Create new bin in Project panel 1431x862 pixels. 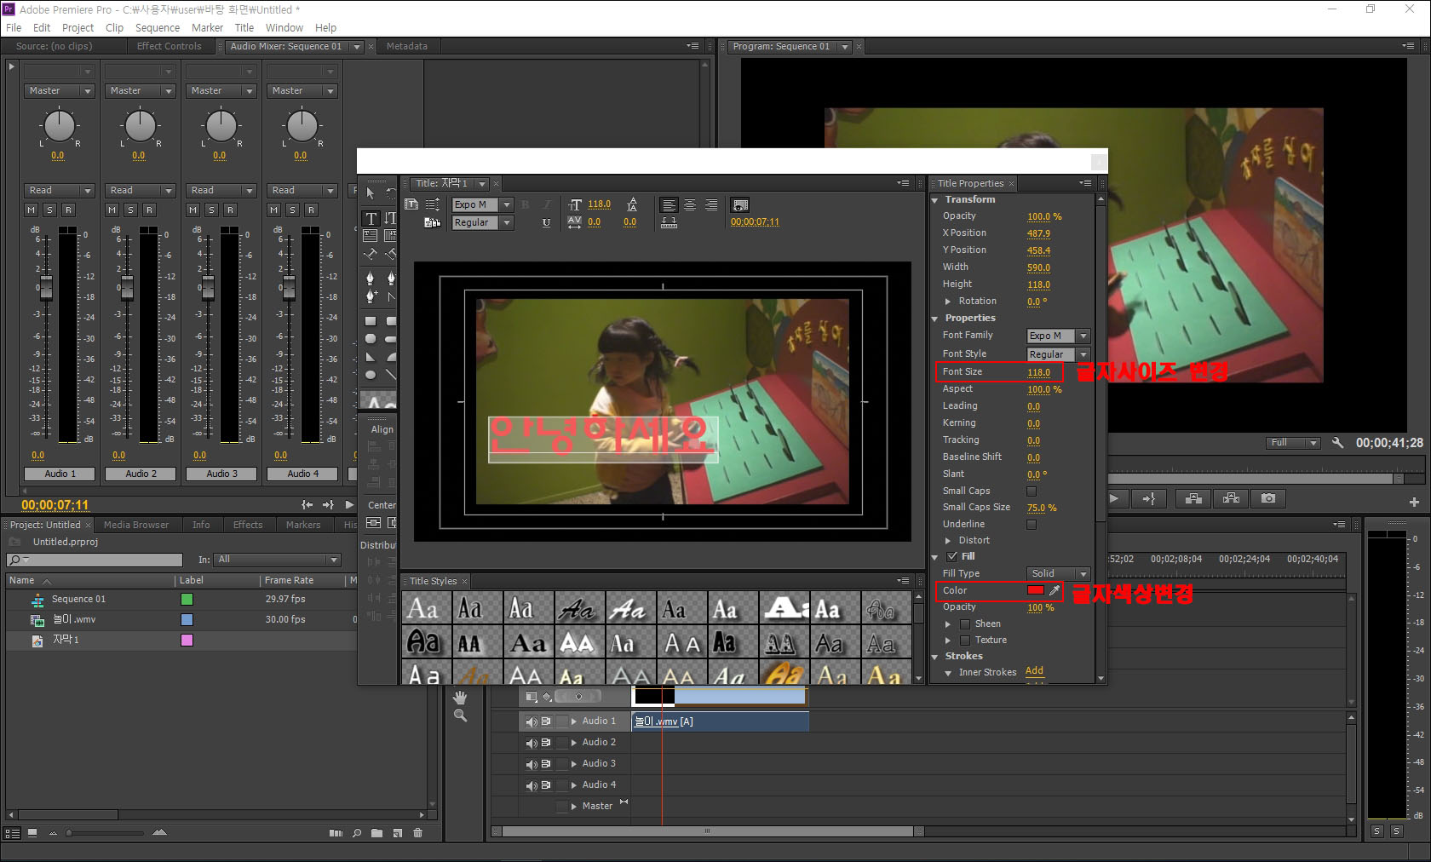click(x=376, y=833)
